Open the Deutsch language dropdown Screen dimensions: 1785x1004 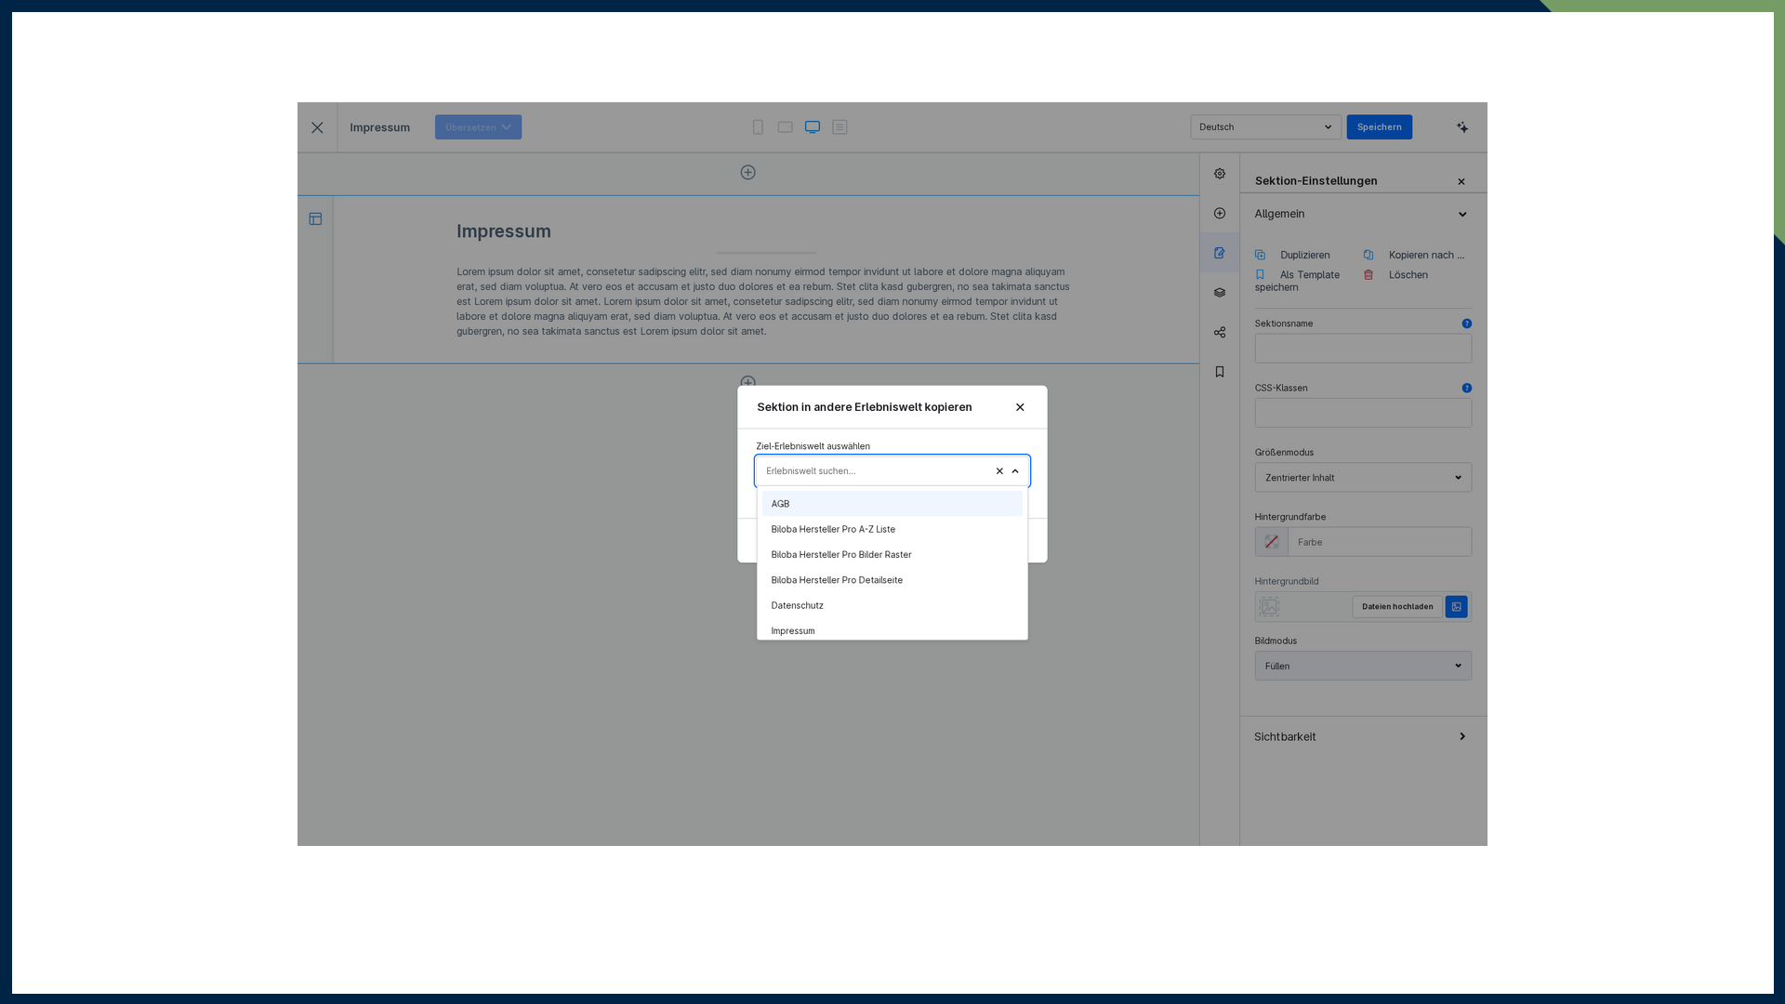[1265, 127]
